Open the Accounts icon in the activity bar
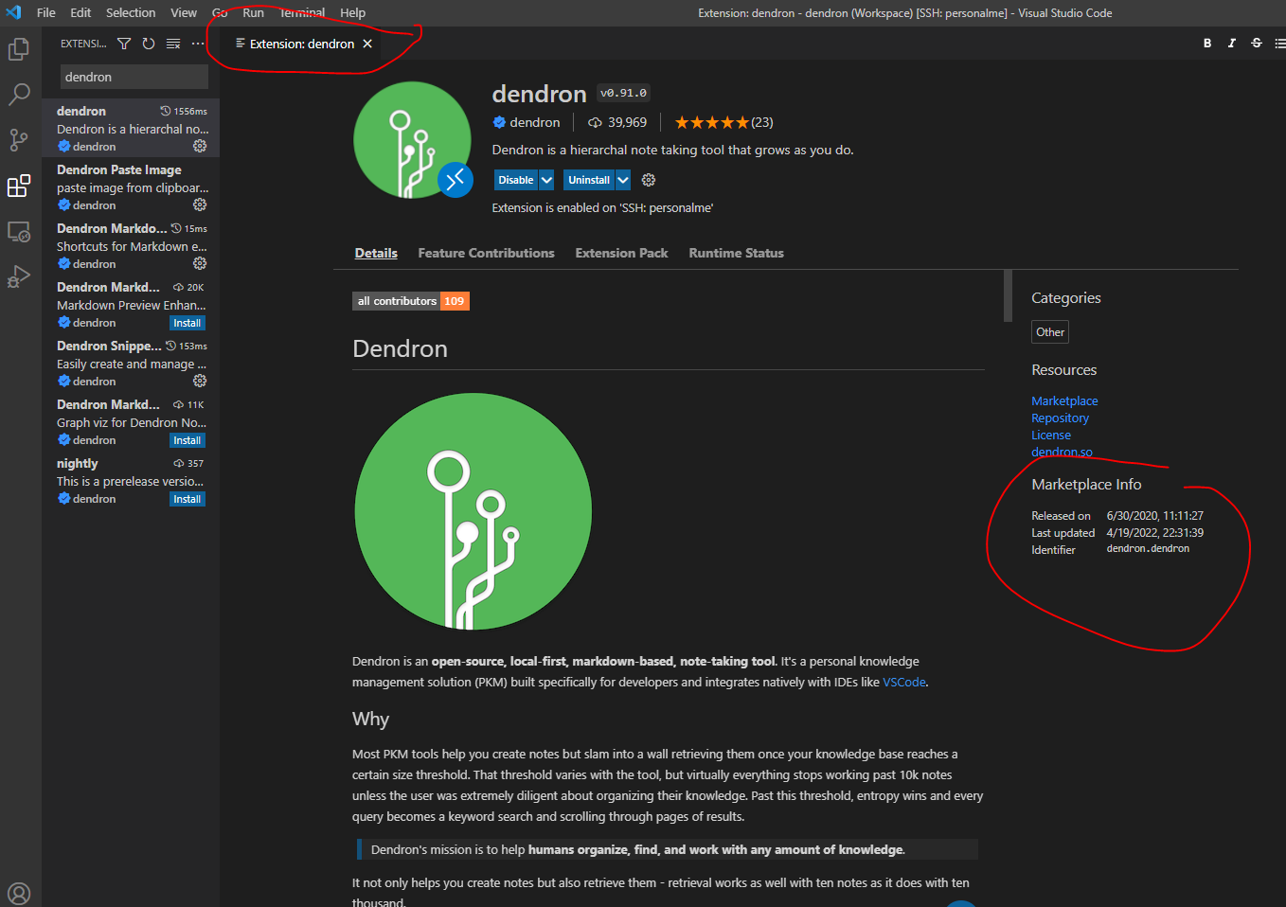The width and height of the screenshot is (1286, 907). click(19, 893)
